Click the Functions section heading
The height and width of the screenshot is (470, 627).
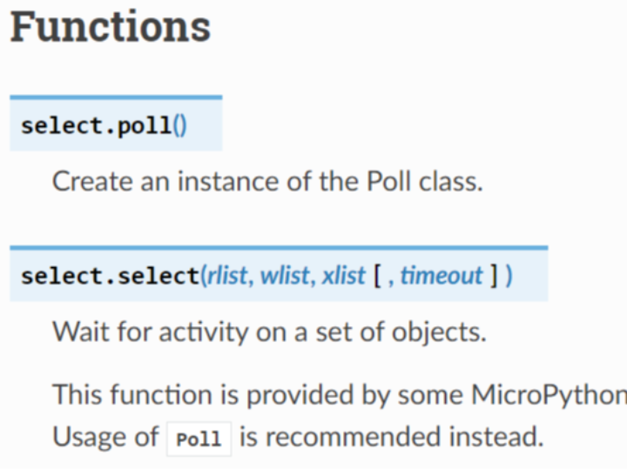[x=110, y=27]
